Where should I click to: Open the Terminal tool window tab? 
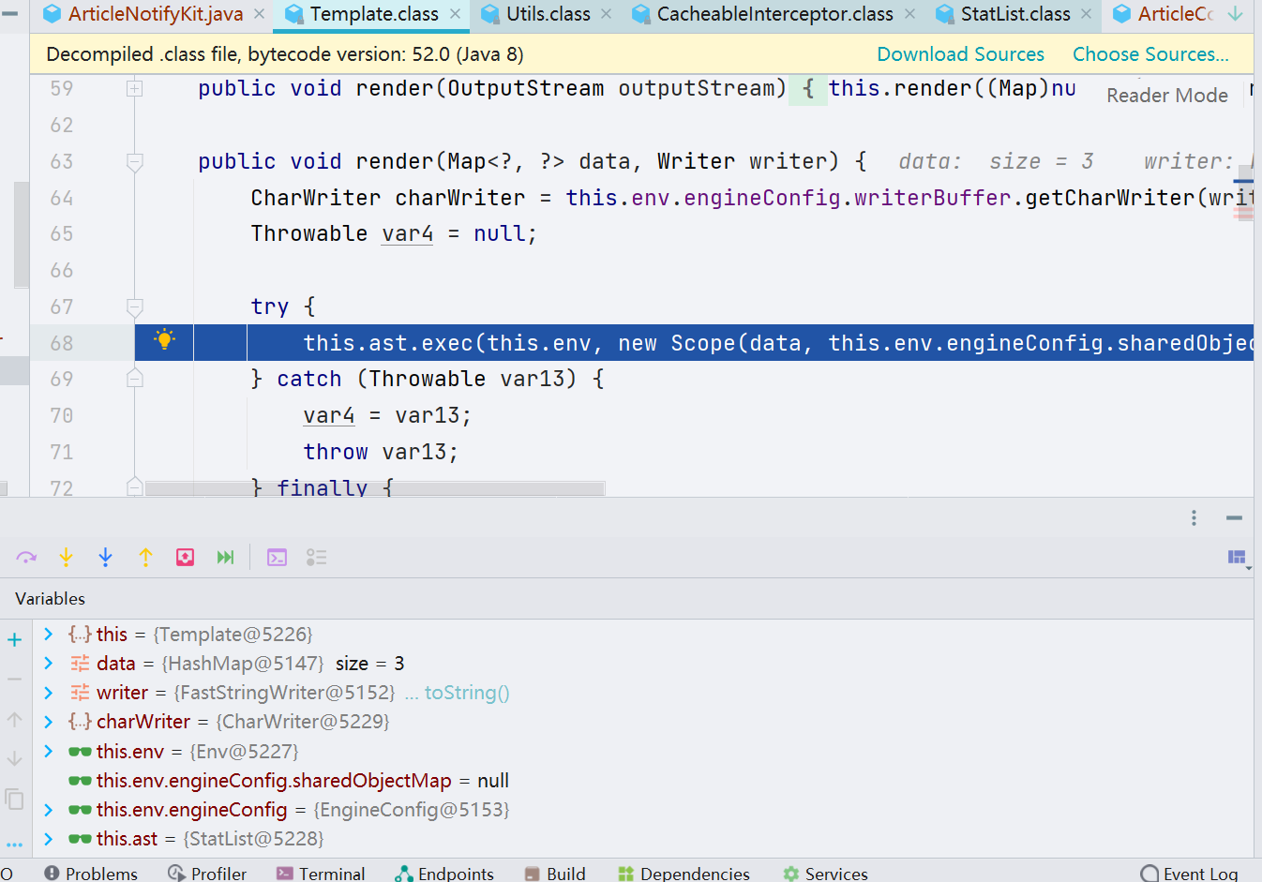pyautogui.click(x=321, y=874)
